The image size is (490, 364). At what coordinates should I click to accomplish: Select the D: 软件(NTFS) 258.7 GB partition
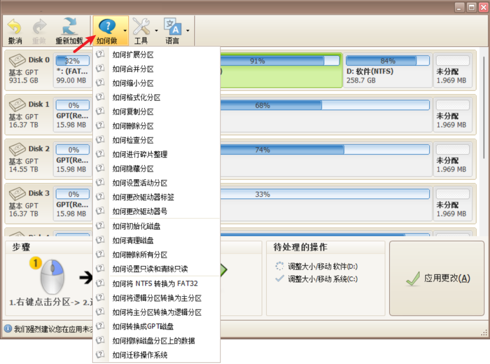click(387, 70)
